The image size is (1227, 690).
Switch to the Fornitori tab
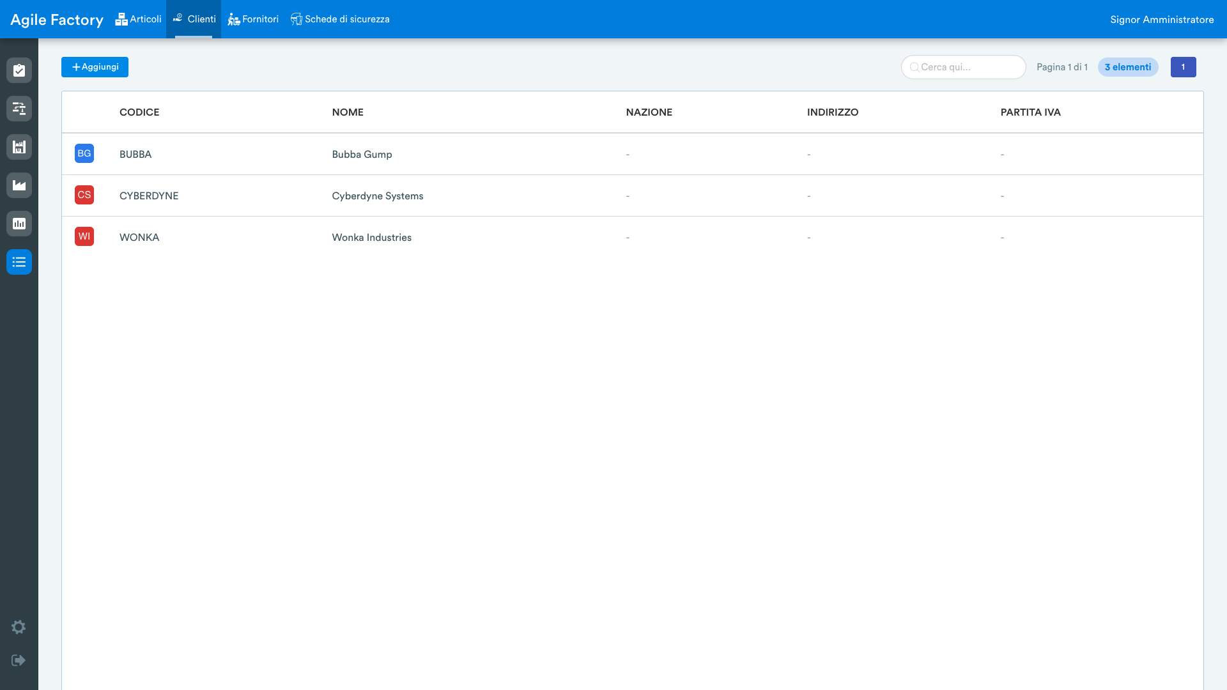(x=253, y=19)
